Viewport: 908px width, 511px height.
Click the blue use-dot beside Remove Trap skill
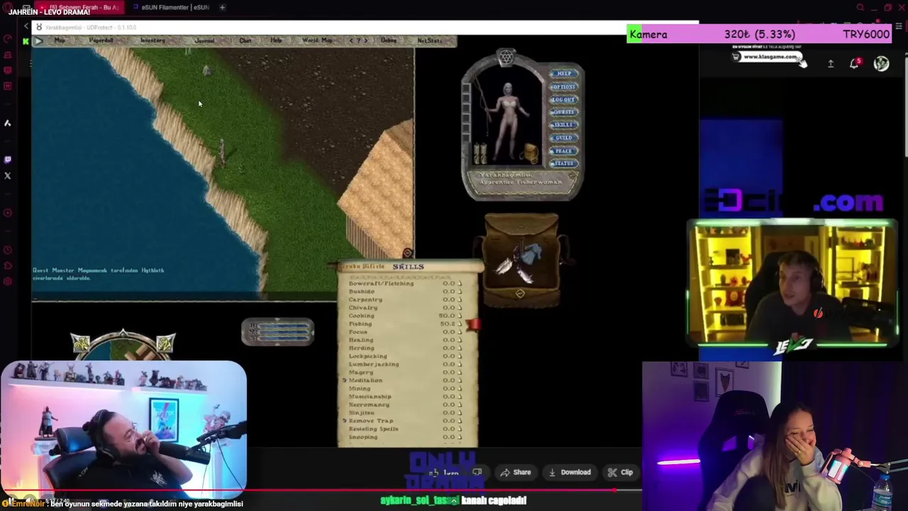click(345, 421)
